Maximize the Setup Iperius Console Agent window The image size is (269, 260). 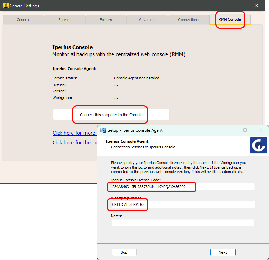[245, 130]
